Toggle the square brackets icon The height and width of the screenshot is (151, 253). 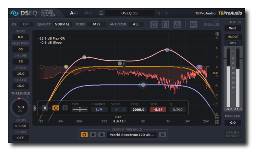click(x=166, y=24)
